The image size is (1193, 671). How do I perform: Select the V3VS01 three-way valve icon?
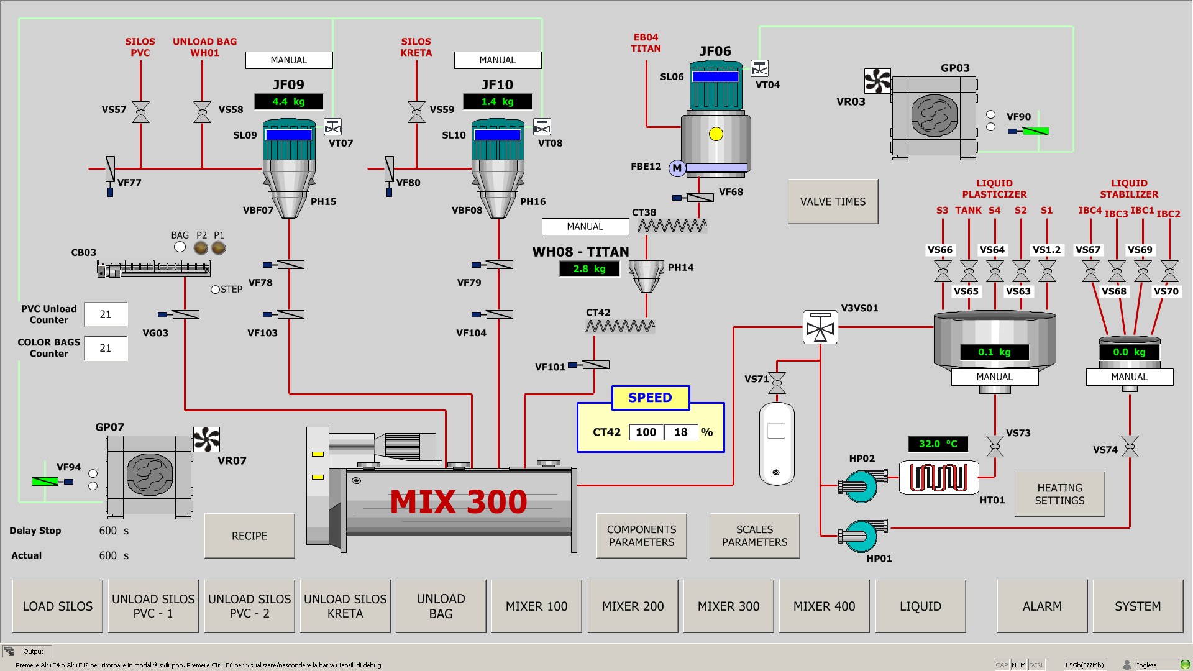[x=820, y=327]
